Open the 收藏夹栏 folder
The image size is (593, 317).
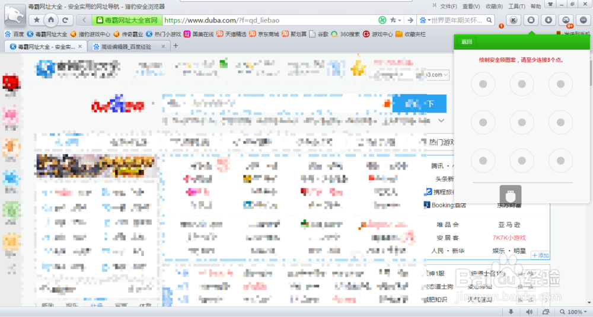click(410, 34)
